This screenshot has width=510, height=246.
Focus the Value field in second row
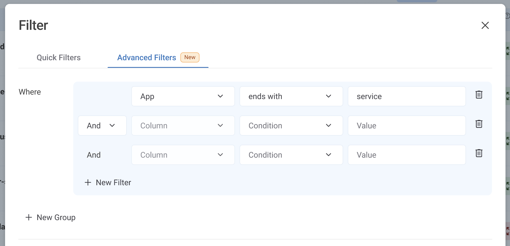406,126
